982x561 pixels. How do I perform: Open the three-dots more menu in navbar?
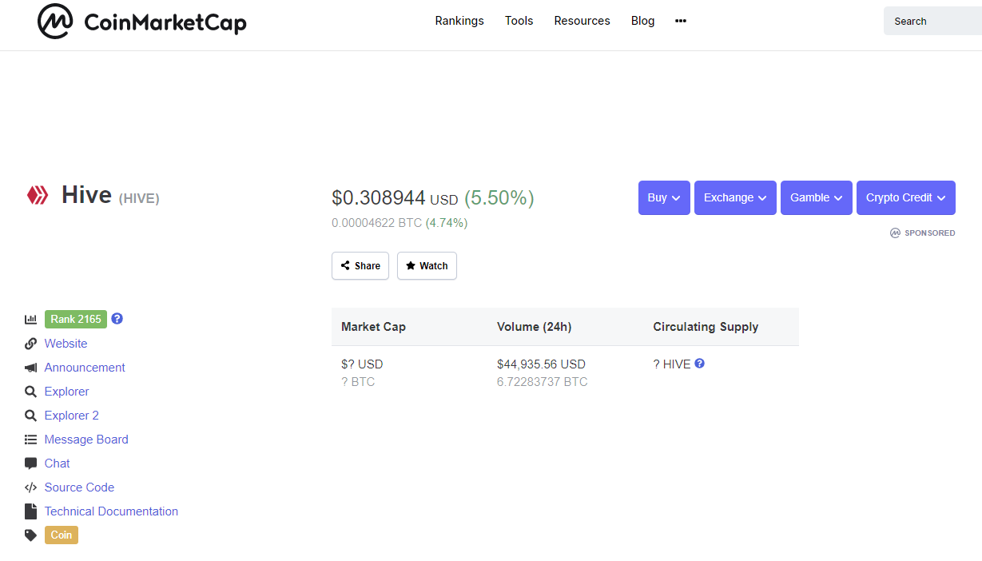pyautogui.click(x=681, y=22)
